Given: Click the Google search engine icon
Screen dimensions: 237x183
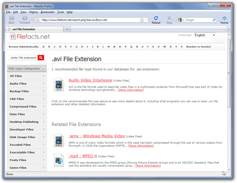Looking at the screenshot, I should click(x=180, y=20).
